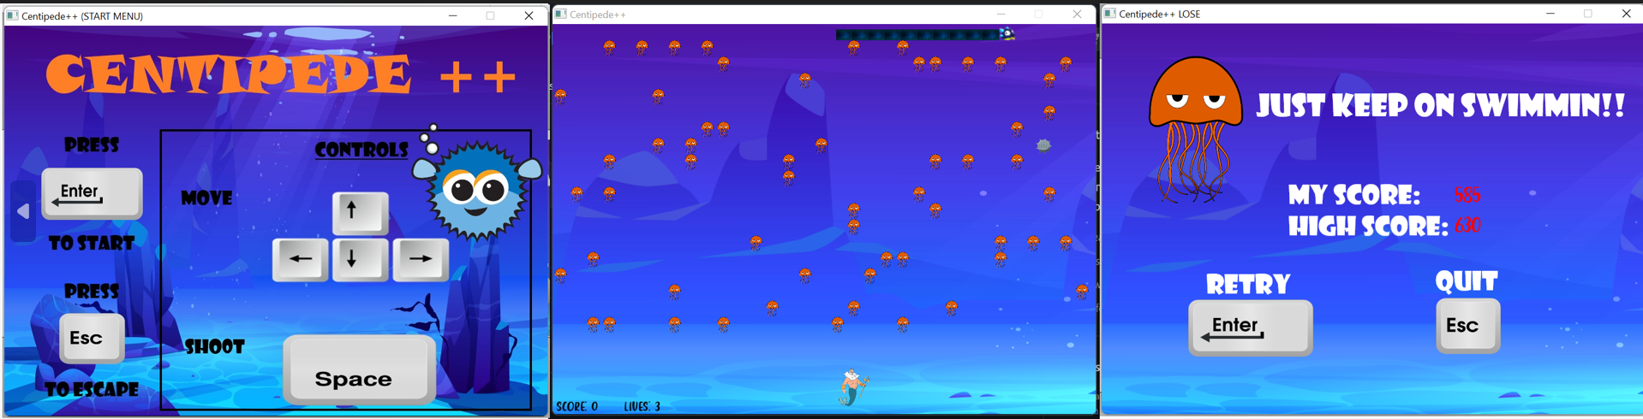Click the Space key image next to SHOOT
The width and height of the screenshot is (1643, 419).
pos(359,369)
